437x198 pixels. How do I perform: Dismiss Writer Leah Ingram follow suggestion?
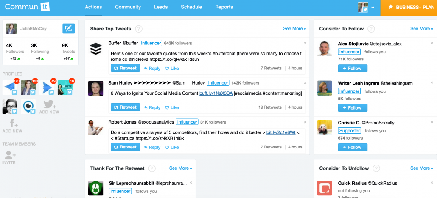(x=432, y=83)
